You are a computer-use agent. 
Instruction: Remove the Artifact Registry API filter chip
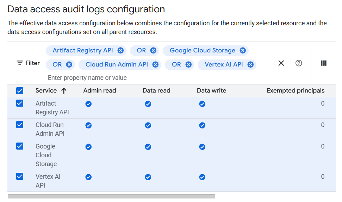click(x=120, y=50)
